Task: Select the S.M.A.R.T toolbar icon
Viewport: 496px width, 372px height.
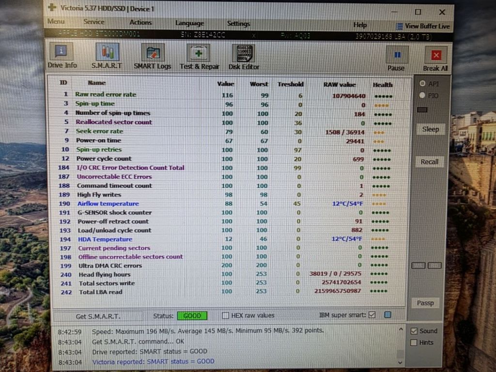Action: click(x=107, y=52)
